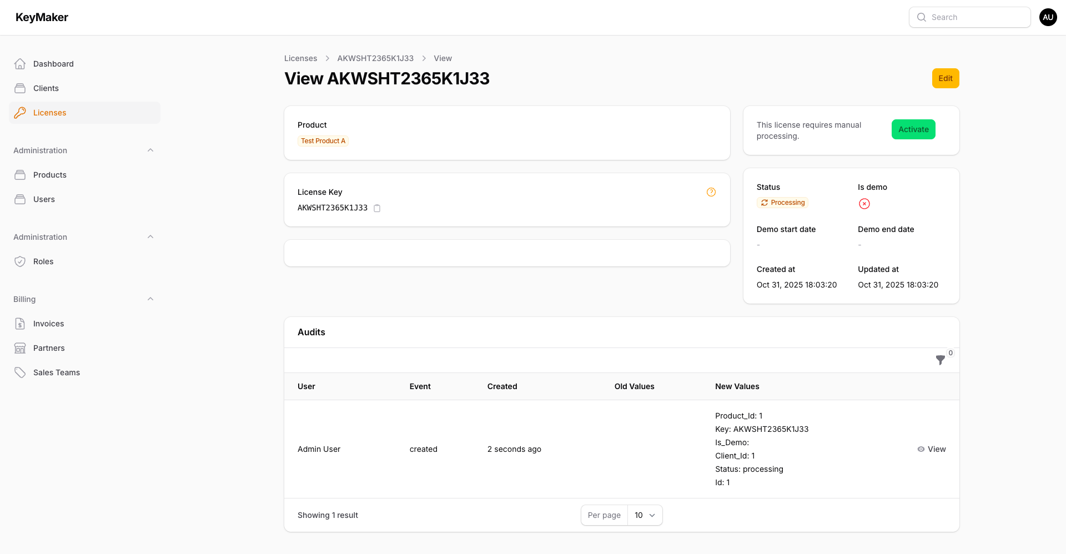Screen dimensions: 1066x554
Task: Open the per page dropdown showing 10
Action: (x=644, y=515)
